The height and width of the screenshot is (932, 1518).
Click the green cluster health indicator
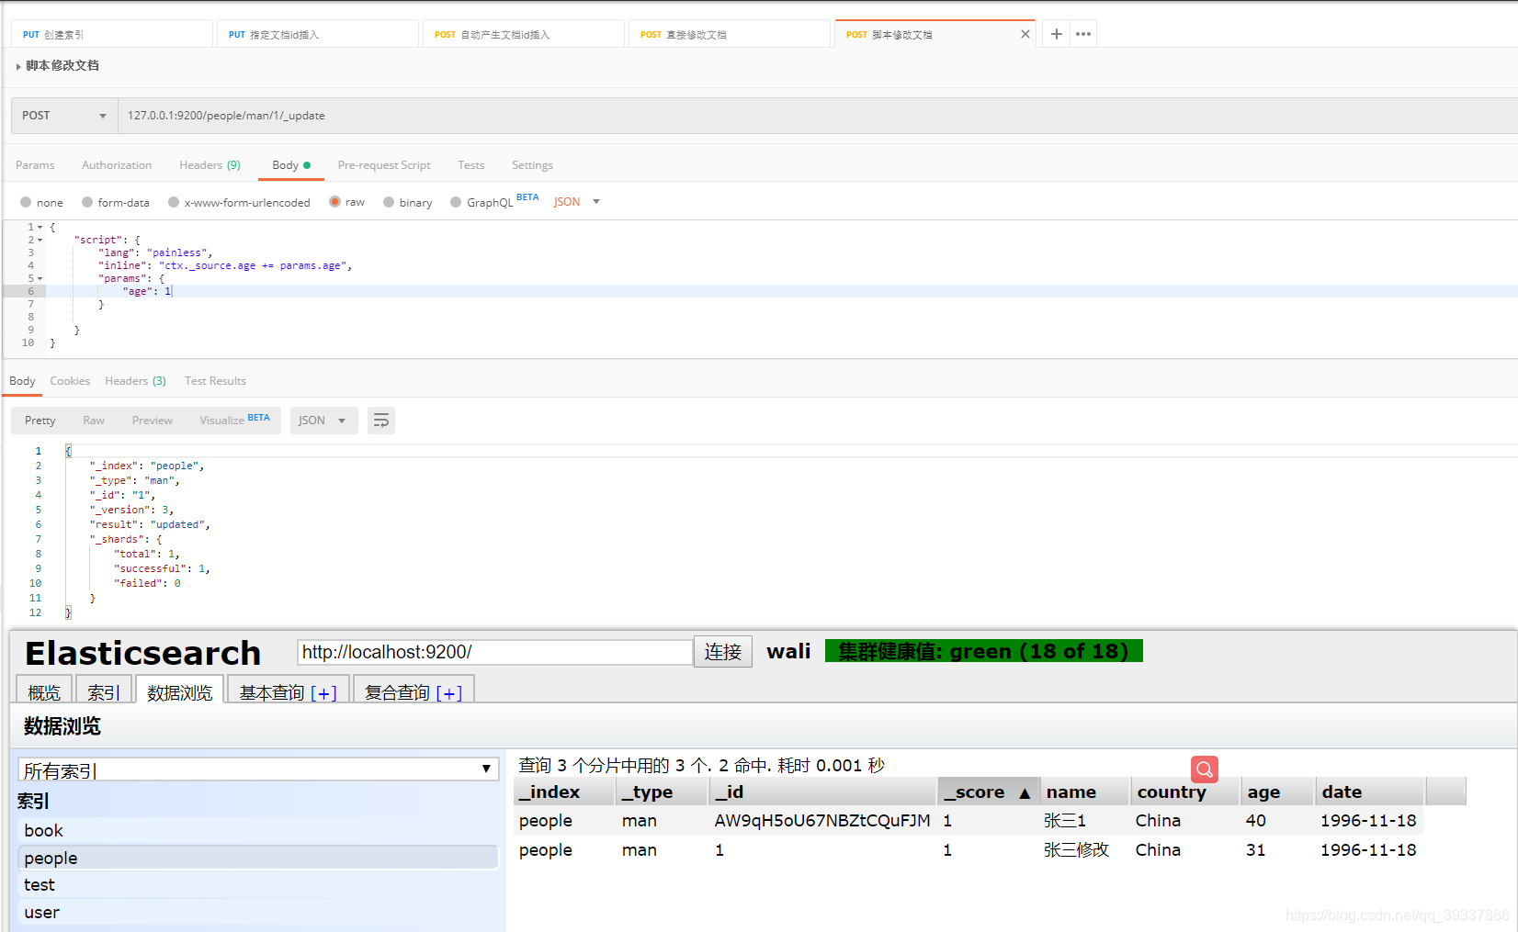pos(983,651)
